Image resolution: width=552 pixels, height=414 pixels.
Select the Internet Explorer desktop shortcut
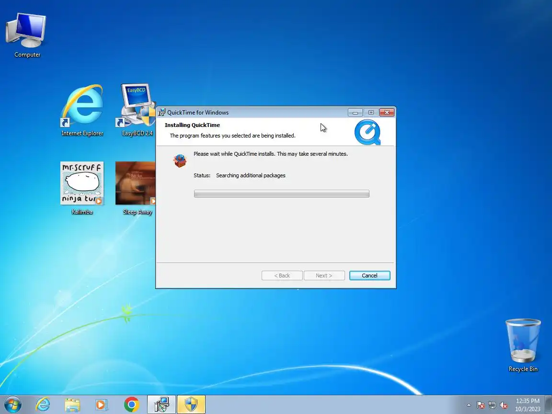coord(82,110)
